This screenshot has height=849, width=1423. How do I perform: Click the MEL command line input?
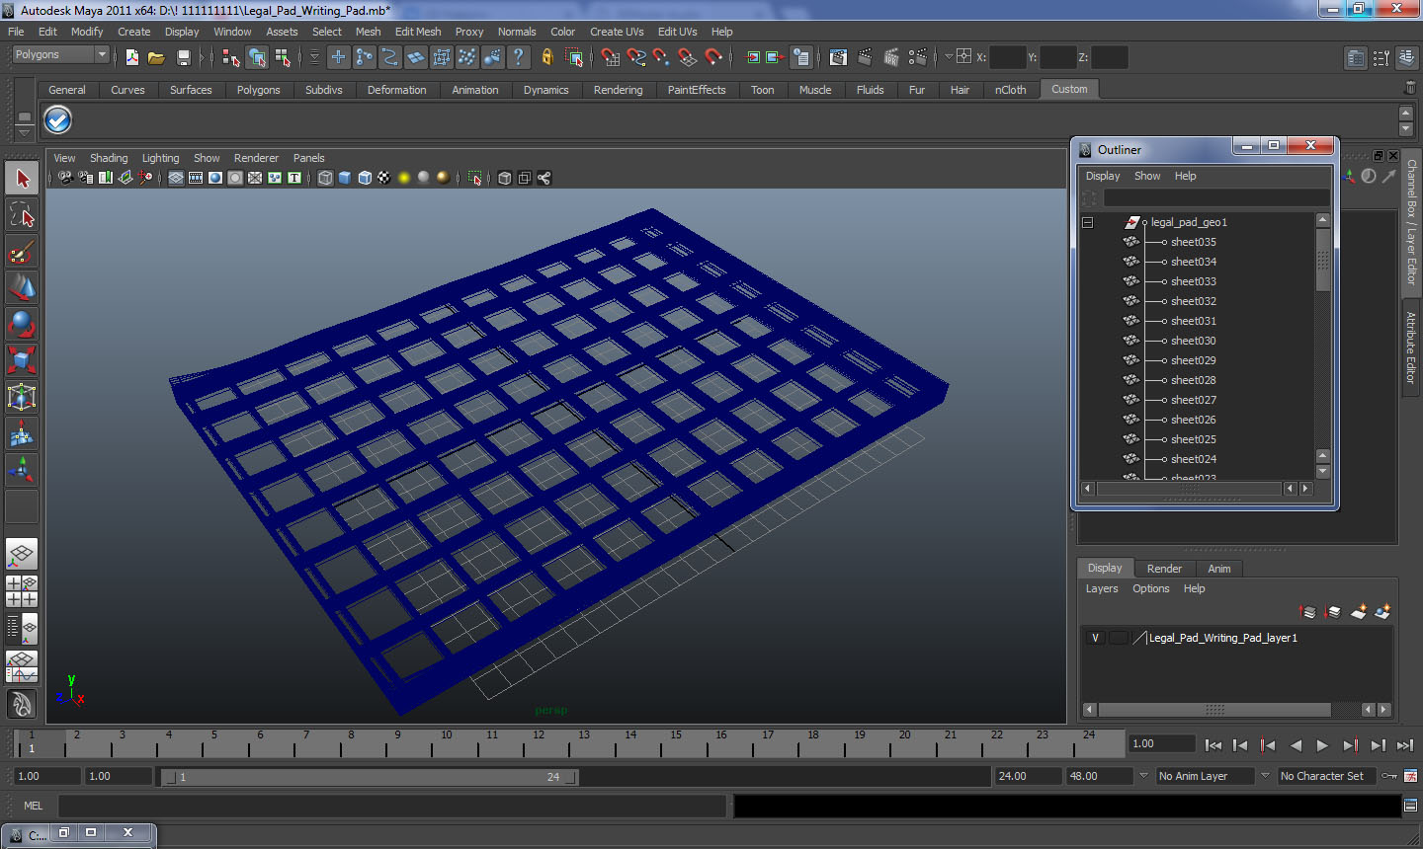(x=392, y=806)
